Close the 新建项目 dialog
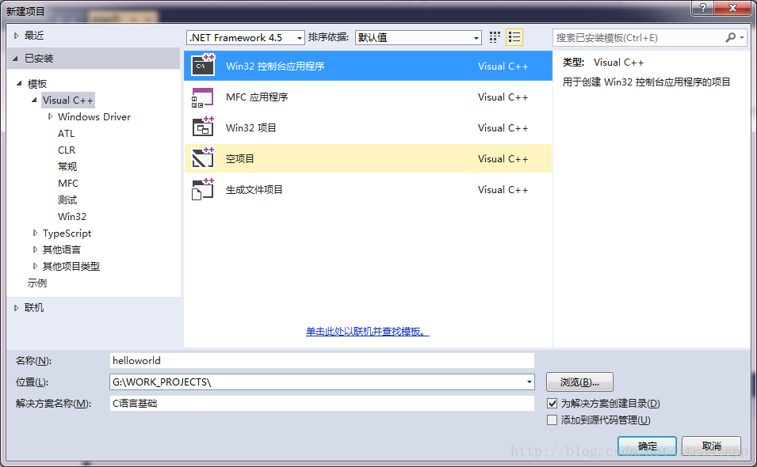Image resolution: width=757 pixels, height=467 pixels. pyautogui.click(x=732, y=8)
